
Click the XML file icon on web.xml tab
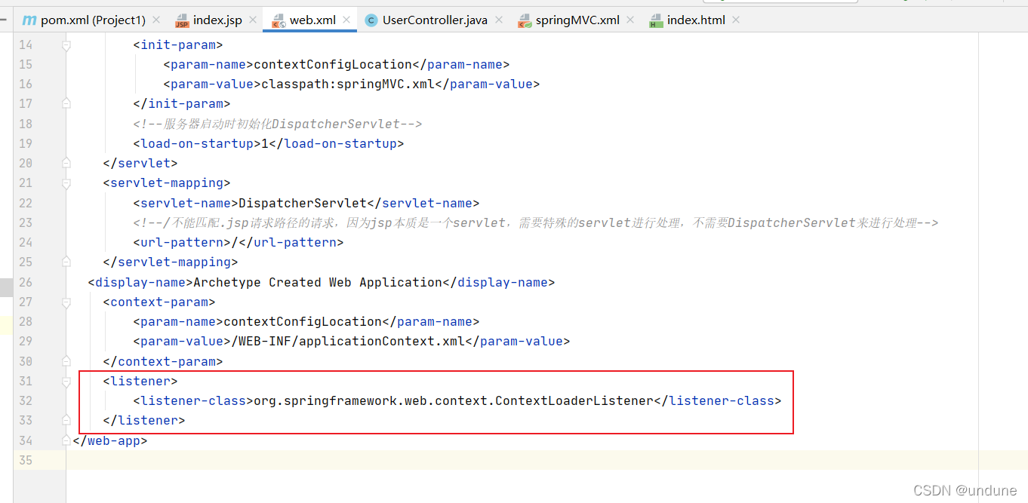(x=277, y=20)
